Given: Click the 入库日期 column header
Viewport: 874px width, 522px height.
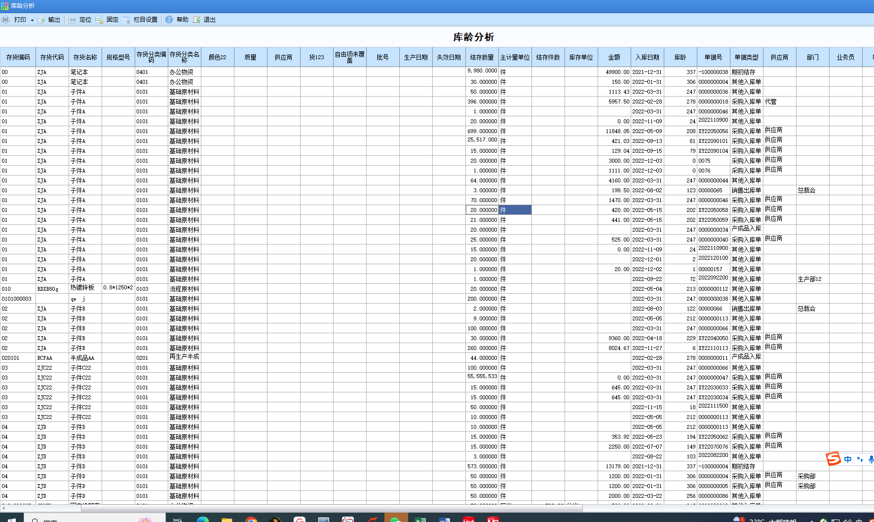Looking at the screenshot, I should [647, 57].
